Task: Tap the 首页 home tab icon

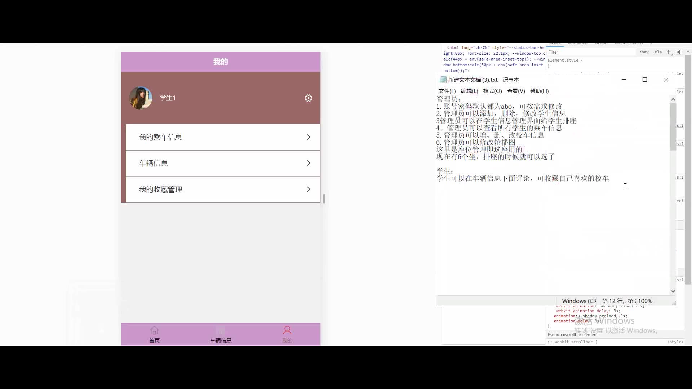Action: tap(154, 331)
